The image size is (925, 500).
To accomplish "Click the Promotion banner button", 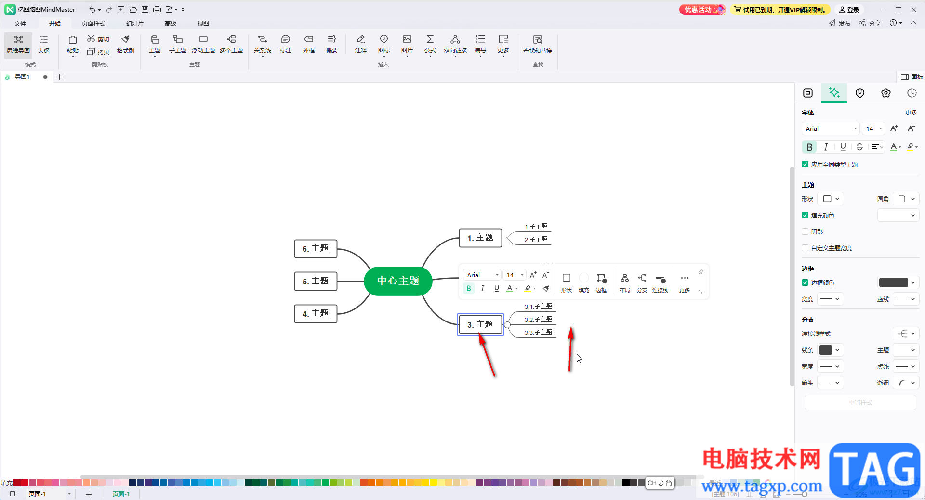I will (x=702, y=10).
